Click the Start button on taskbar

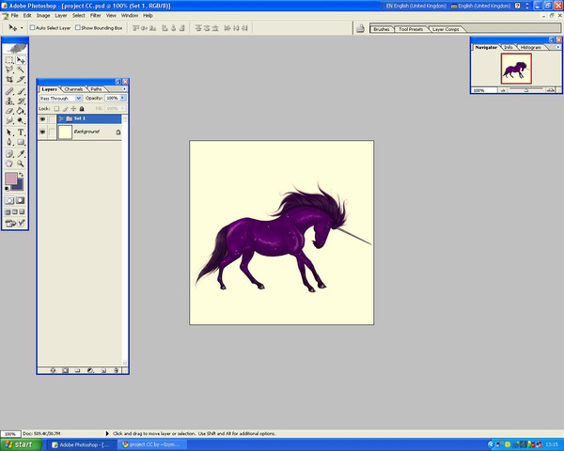coord(21,443)
